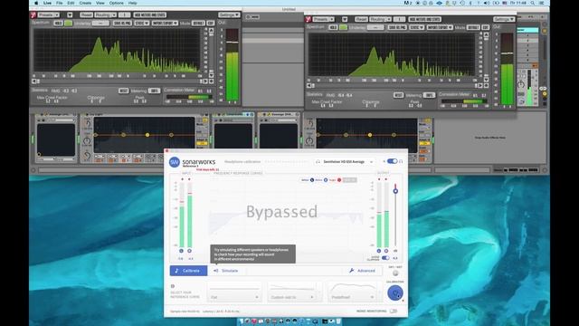
Task: Open the Advanced settings in Sonarworks
Action: click(x=362, y=271)
